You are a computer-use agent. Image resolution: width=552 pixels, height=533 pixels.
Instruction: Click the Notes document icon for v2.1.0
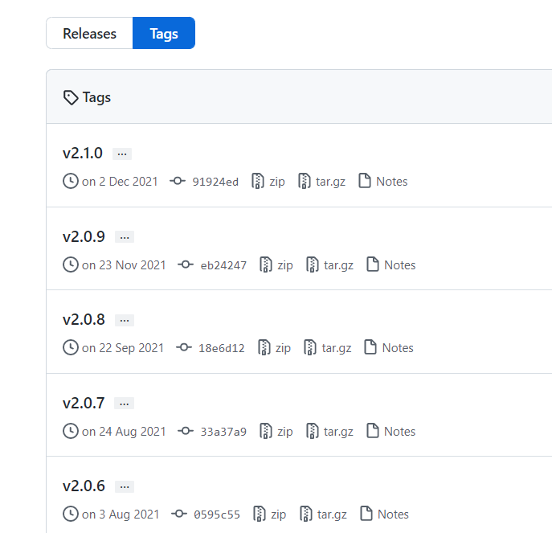[x=365, y=182]
